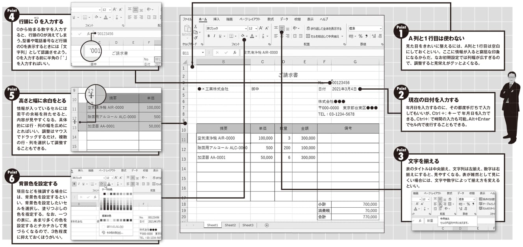The width and height of the screenshot is (523, 247).
Task: Open the ファイル menu tab
Action: pos(187,19)
